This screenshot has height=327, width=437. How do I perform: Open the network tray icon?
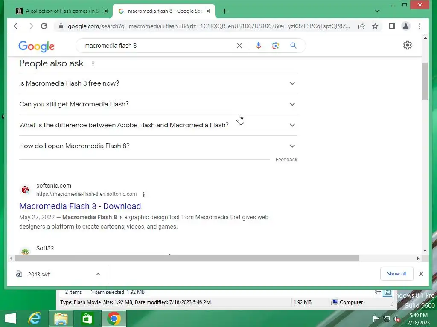tap(387, 319)
